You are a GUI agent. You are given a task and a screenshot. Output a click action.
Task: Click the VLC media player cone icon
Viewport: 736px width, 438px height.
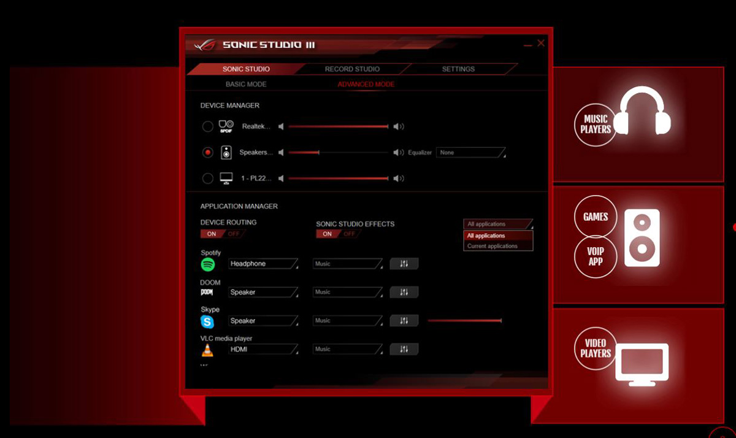[x=207, y=350]
